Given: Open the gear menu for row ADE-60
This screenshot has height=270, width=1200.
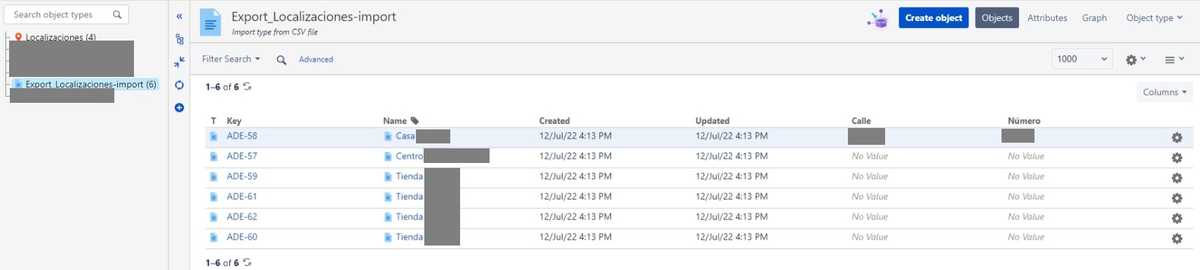Looking at the screenshot, I should pos(1177,239).
